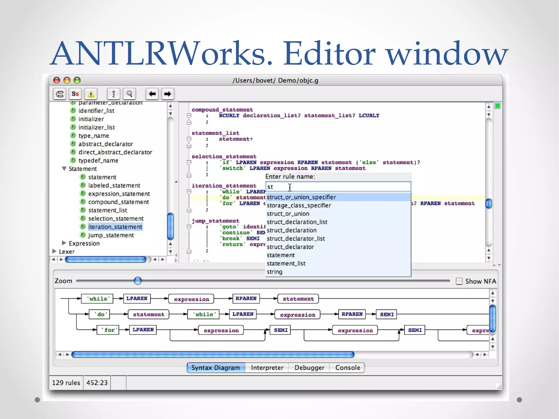Select direct_abstract_declarator in the rules tree
The image size is (559, 419).
click(115, 152)
